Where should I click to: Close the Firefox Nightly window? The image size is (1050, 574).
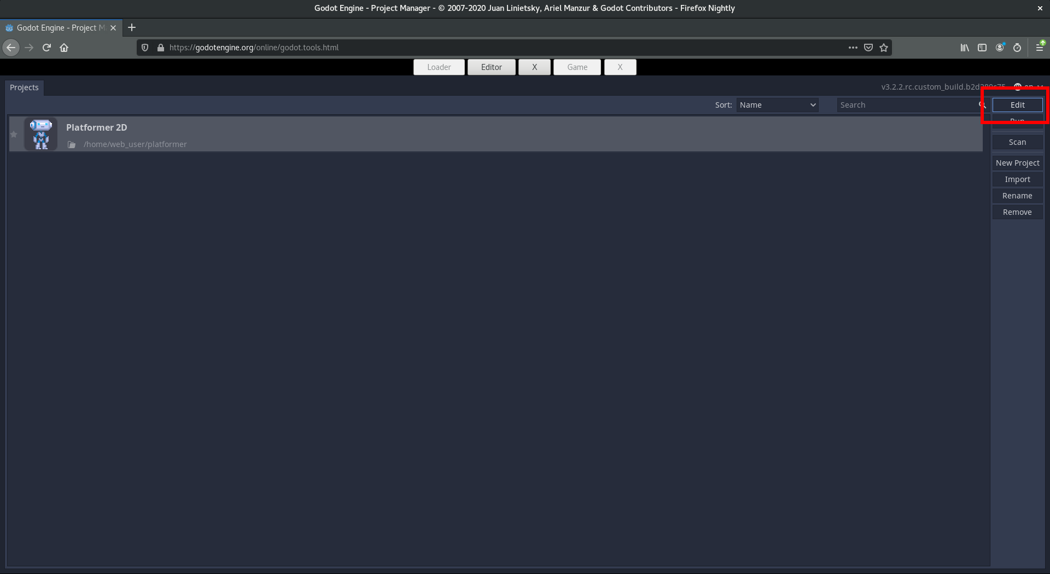[x=1040, y=8]
